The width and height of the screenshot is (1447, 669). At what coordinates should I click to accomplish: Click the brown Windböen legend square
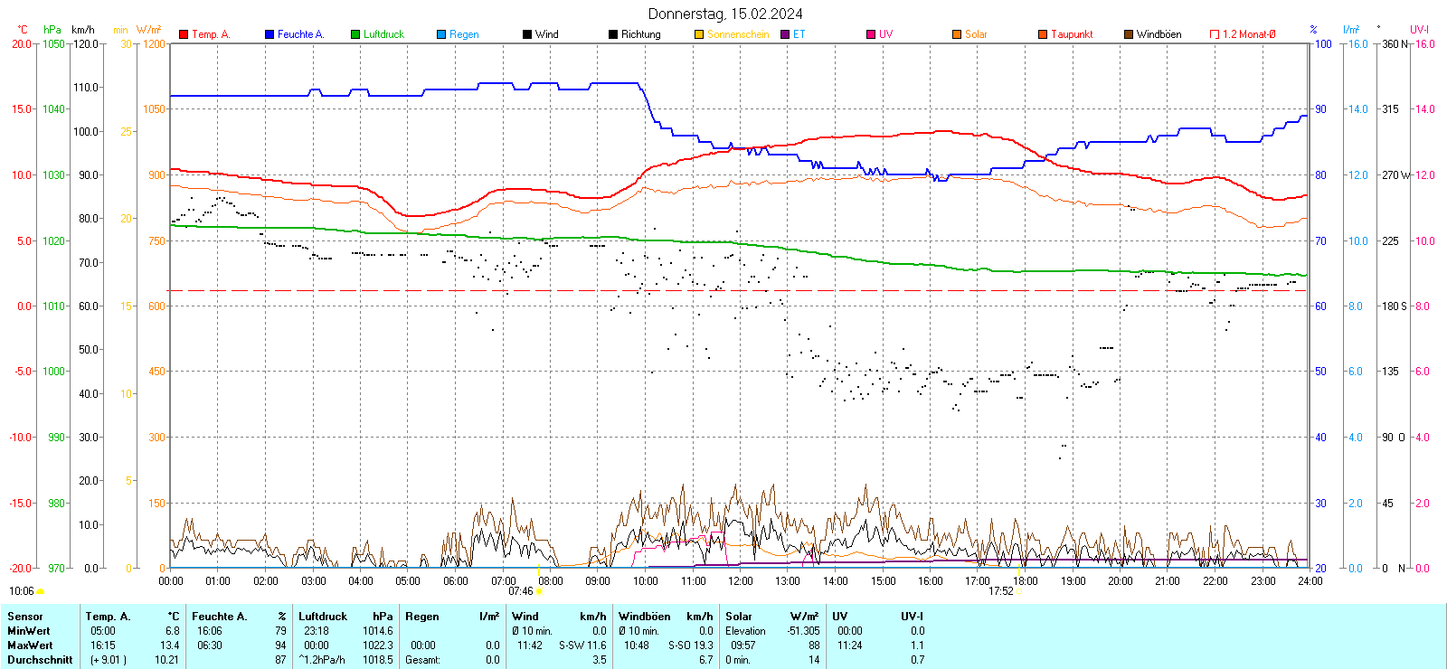click(1129, 34)
